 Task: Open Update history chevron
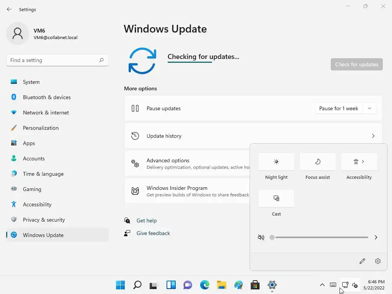[373, 136]
